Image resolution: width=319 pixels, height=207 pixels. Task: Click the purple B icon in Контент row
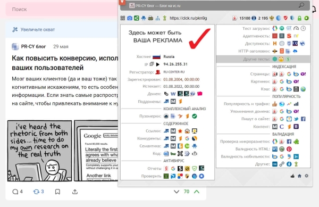296,127
